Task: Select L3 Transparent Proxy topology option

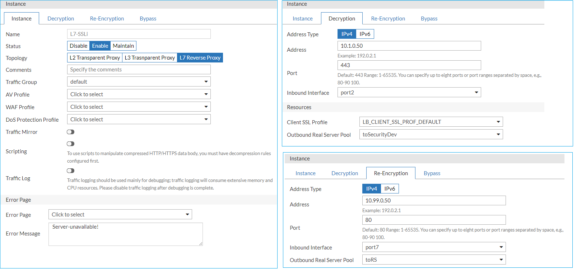Action: [x=150, y=58]
